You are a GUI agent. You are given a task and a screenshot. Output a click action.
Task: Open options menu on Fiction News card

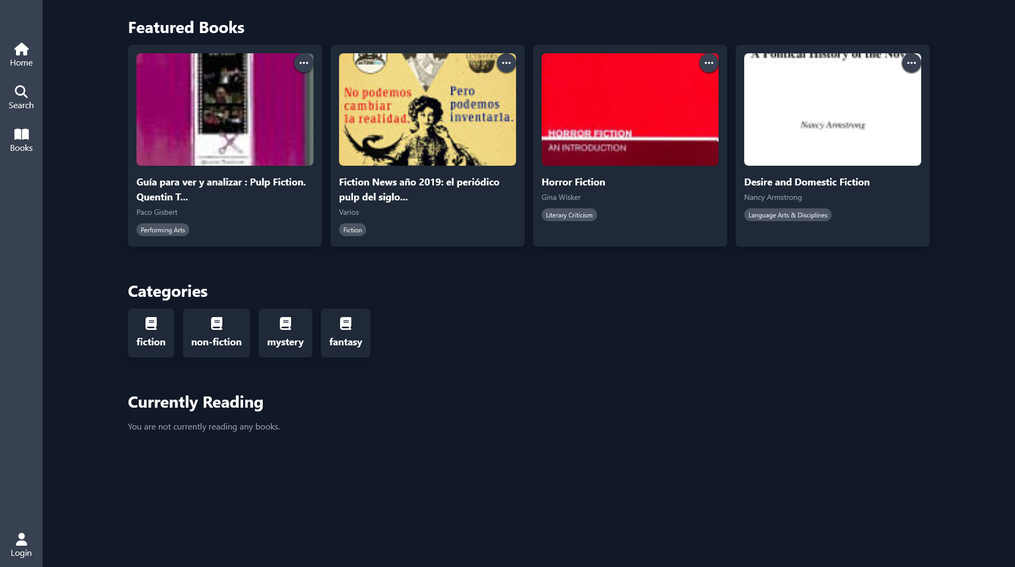click(x=506, y=63)
